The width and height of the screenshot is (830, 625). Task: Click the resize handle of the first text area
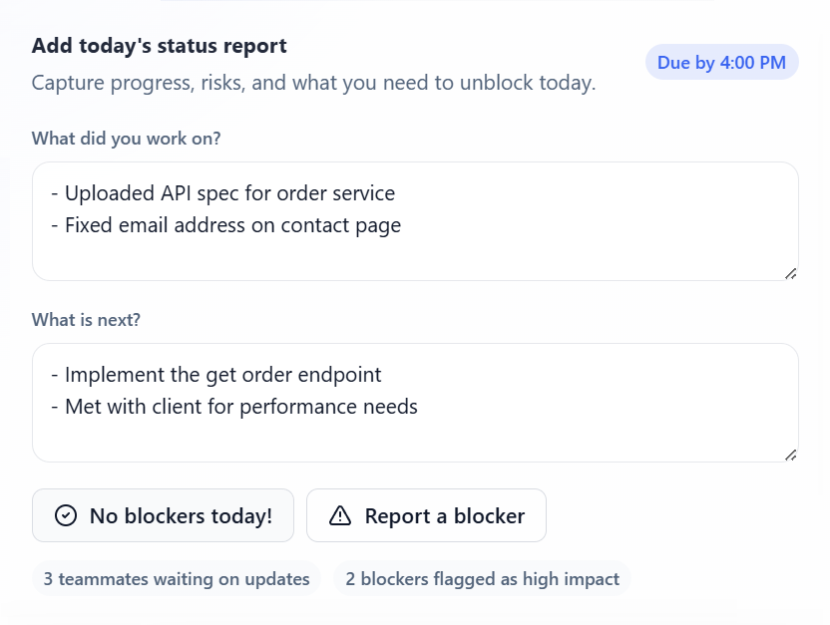[x=791, y=273]
